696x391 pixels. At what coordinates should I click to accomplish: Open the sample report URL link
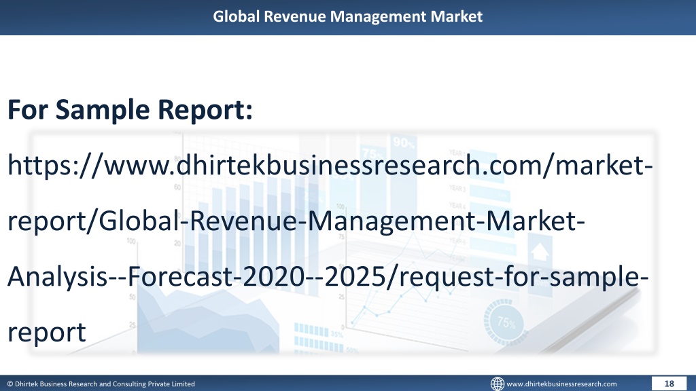tap(330, 248)
